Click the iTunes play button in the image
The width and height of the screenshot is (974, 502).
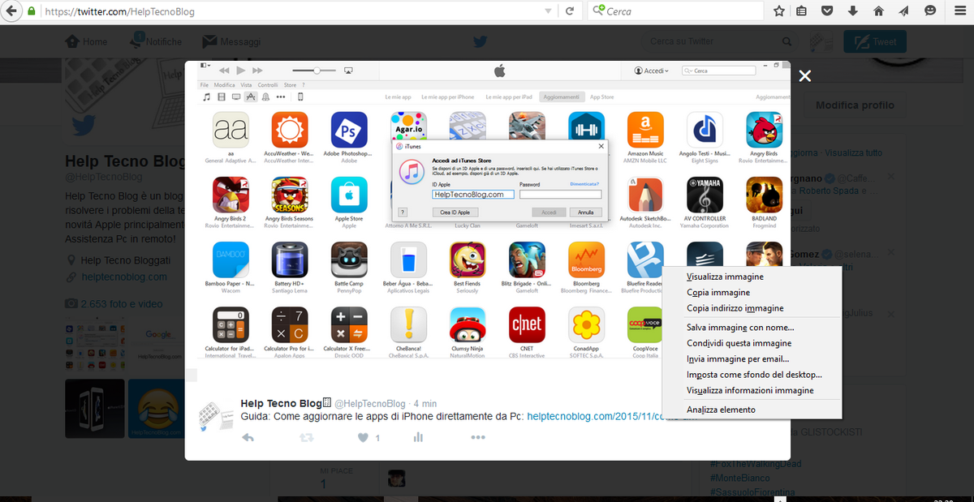click(x=240, y=71)
